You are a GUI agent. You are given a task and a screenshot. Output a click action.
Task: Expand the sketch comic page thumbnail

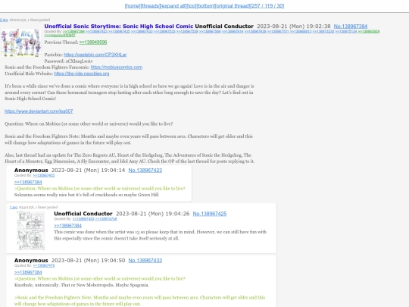click(x=31, y=230)
